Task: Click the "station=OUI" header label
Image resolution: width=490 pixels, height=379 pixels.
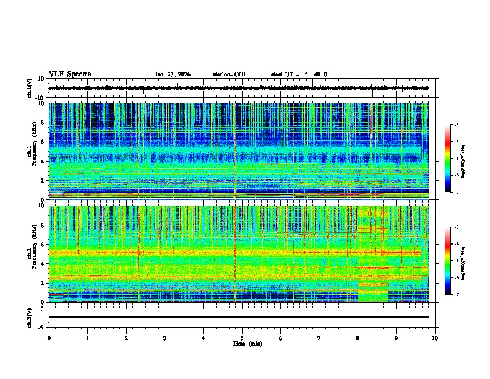Action: (x=229, y=74)
